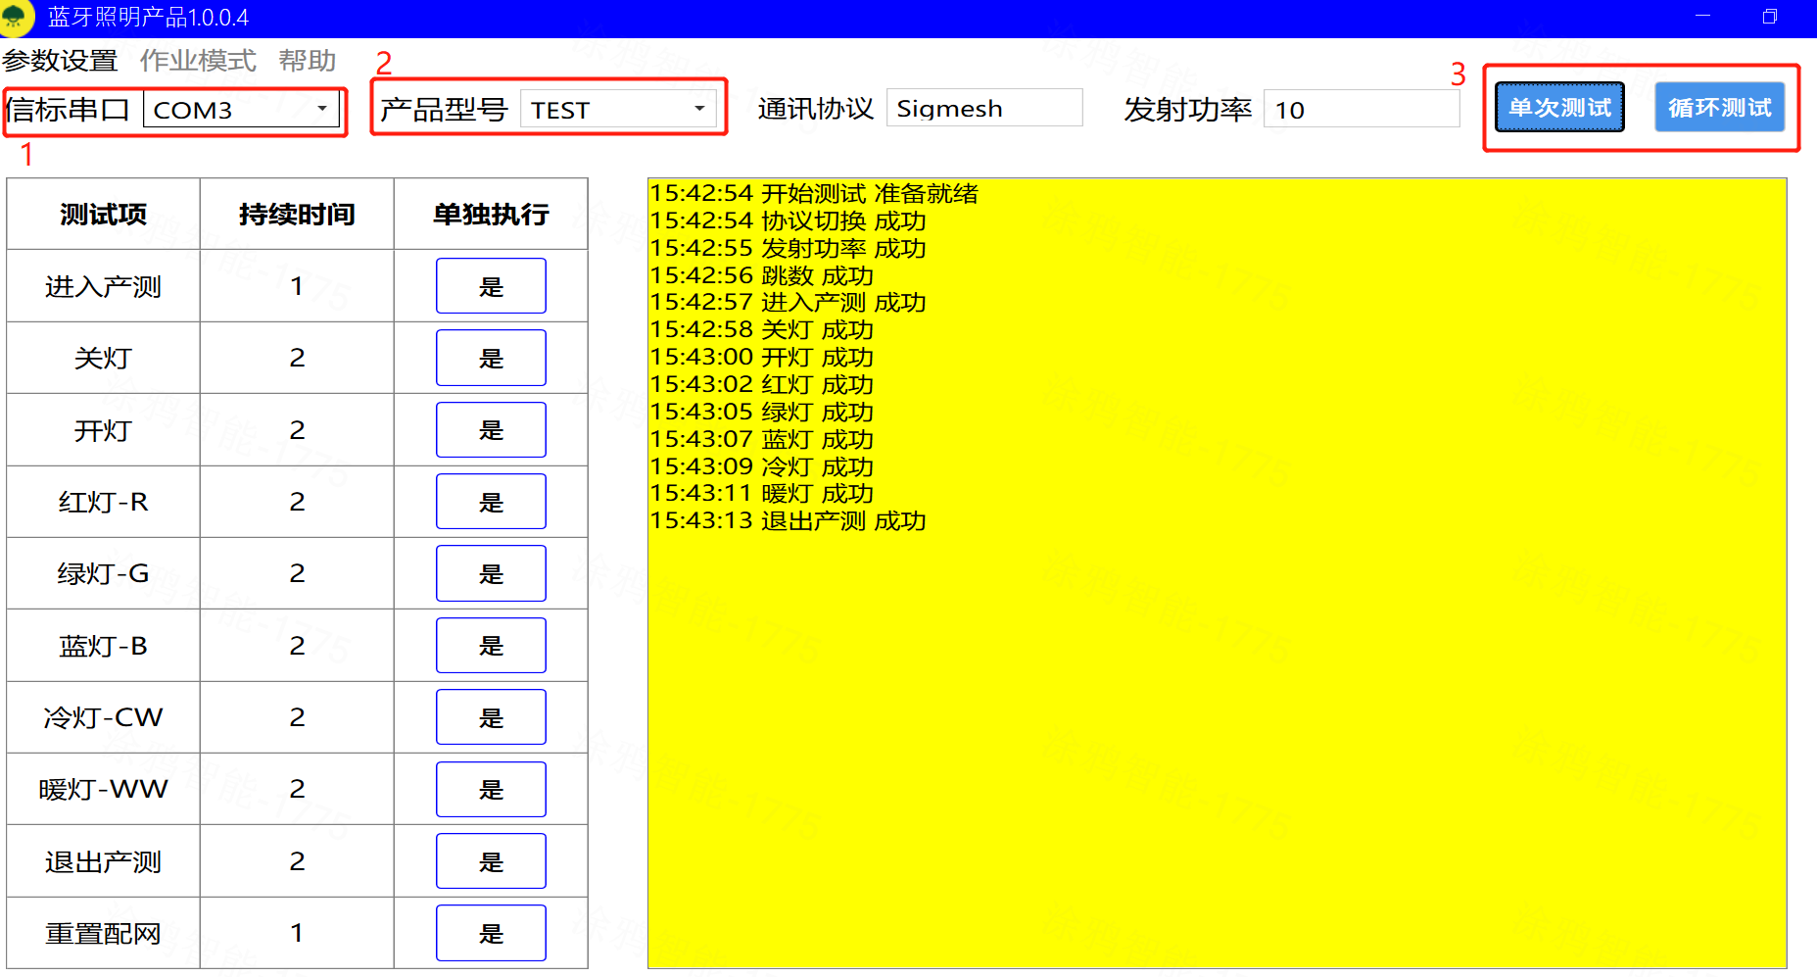Click duration value 2 for 冷灯-CW
Image resolution: width=1817 pixels, height=977 pixels.
(x=297, y=717)
